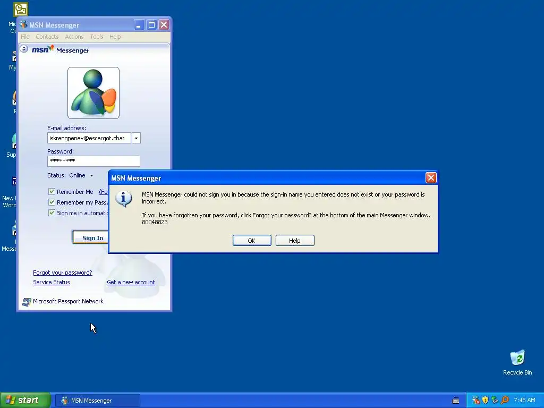544x408 pixels.
Task: Open the Actions menu
Action: [x=74, y=37]
